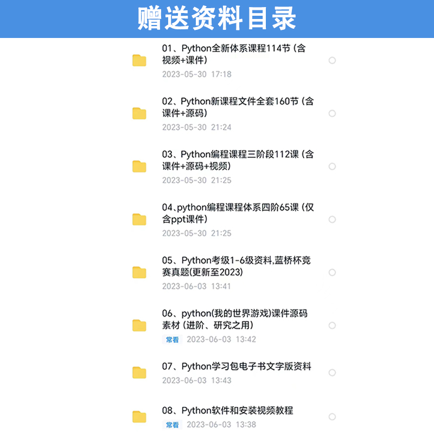Click folder icon for 08 Python软件和安装视频教程
The image size is (434, 434).
(x=139, y=417)
